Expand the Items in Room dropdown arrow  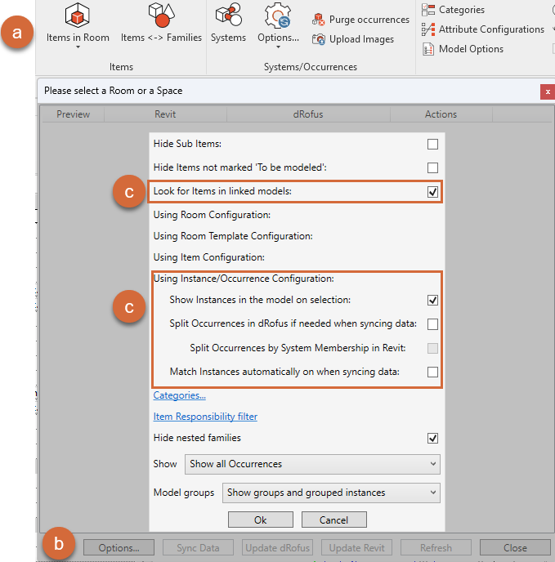(x=78, y=47)
